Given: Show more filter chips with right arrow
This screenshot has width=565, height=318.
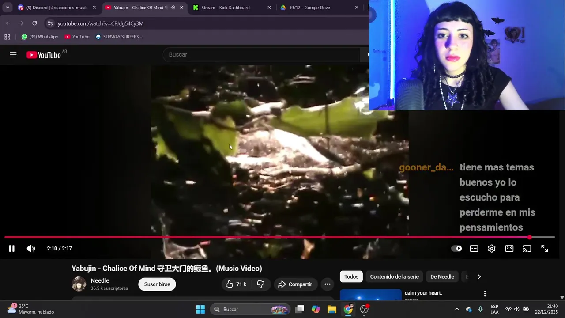Looking at the screenshot, I should pyautogui.click(x=479, y=277).
